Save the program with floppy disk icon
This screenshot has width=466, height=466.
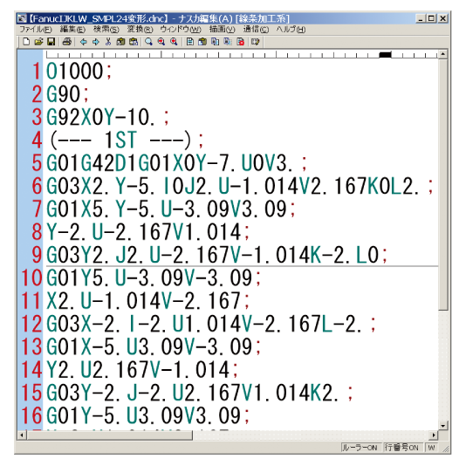point(51,42)
